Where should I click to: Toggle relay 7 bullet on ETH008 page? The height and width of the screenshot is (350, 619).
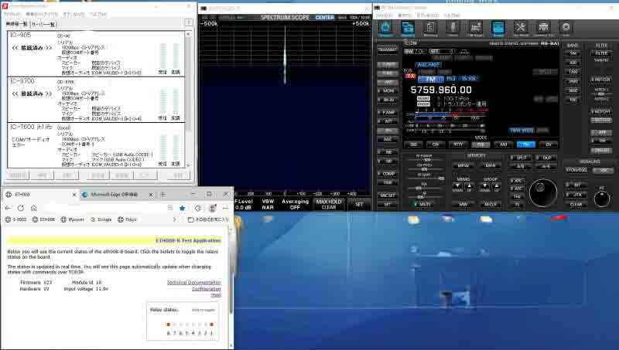(x=175, y=325)
